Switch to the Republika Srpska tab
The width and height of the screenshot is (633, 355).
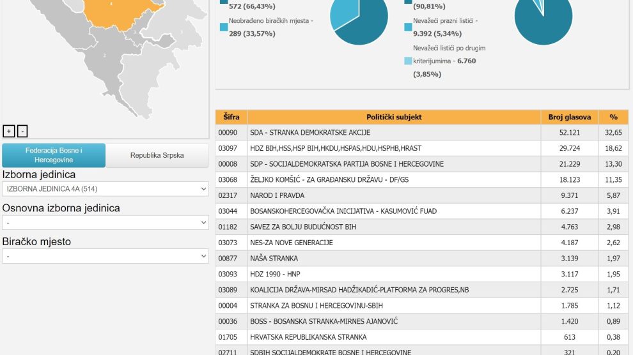[x=157, y=155]
